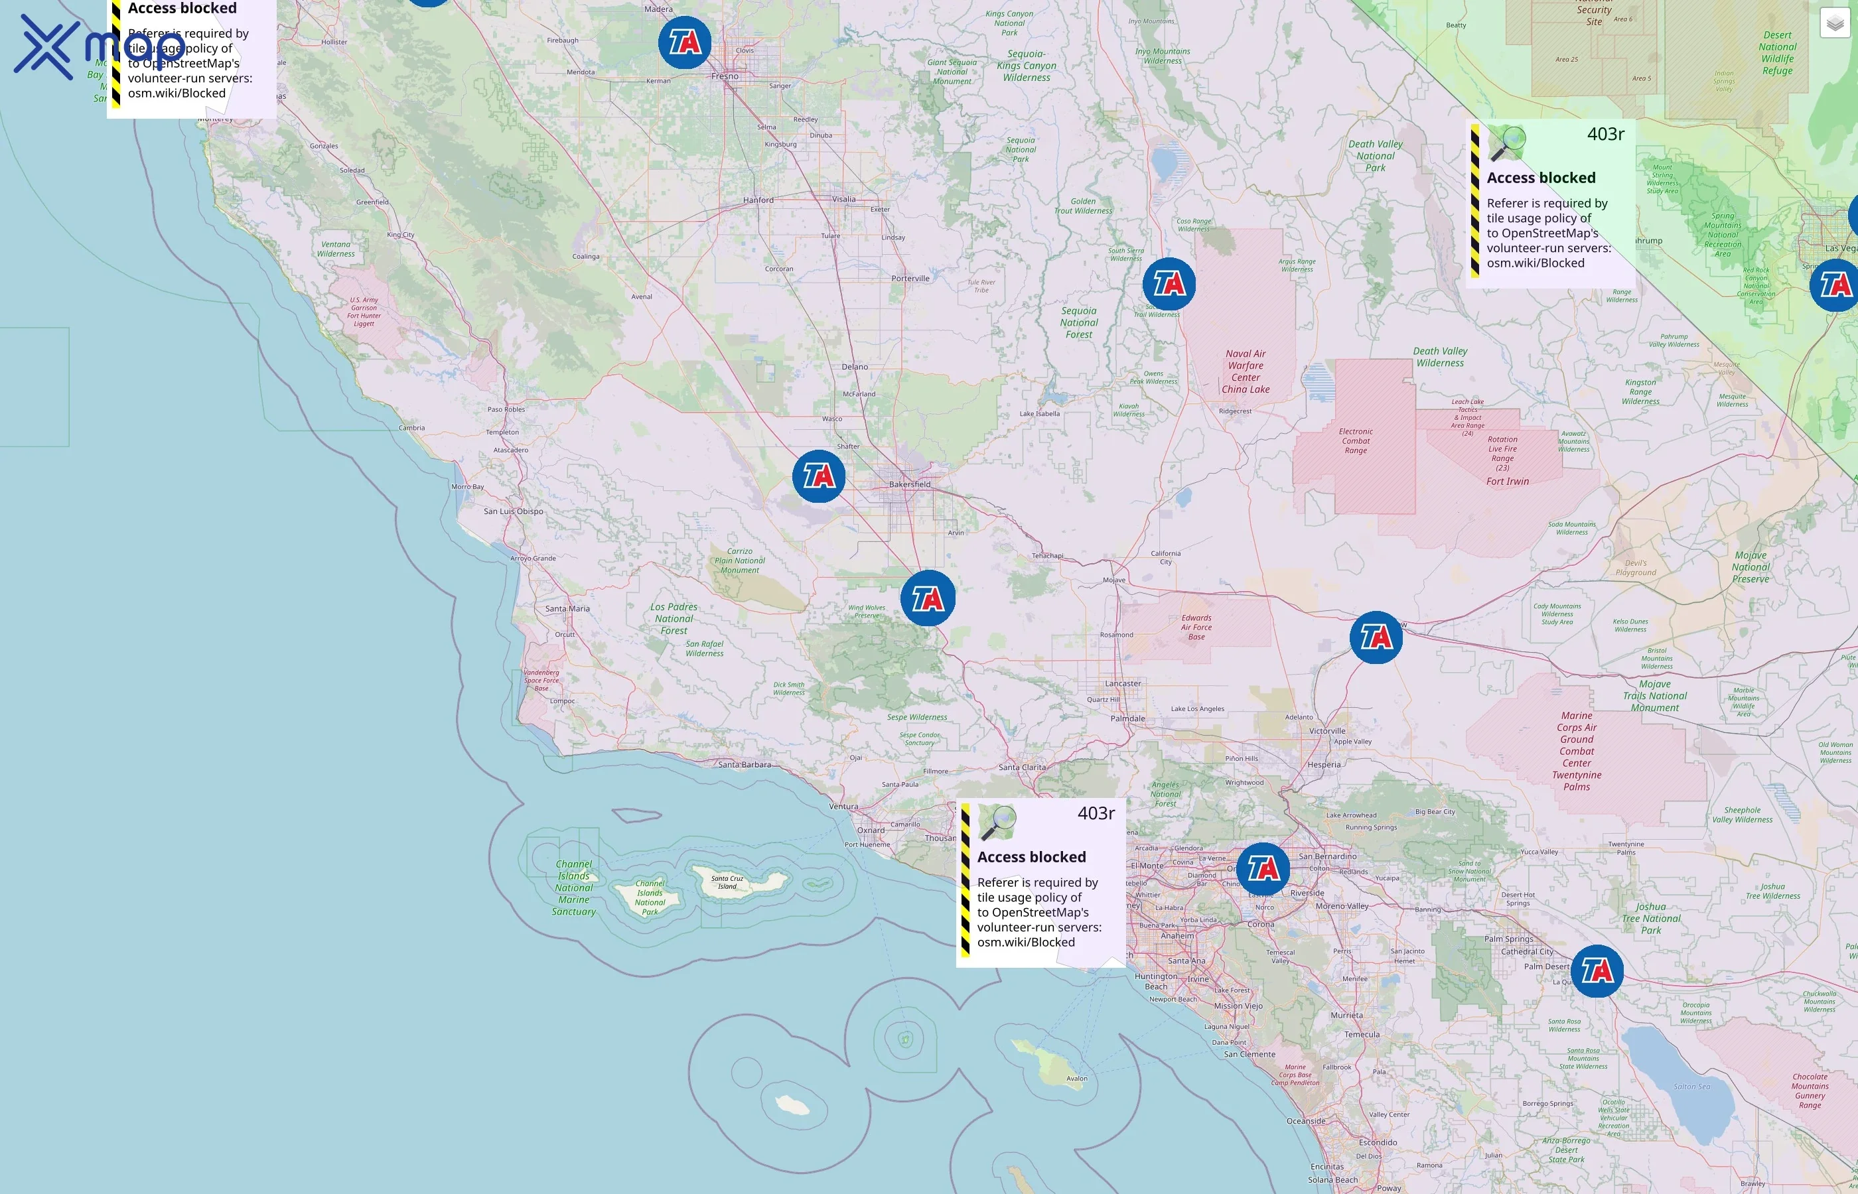Click the magnifier icon in blocked tile near Oxnard
The image size is (1858, 1194).
(998, 823)
